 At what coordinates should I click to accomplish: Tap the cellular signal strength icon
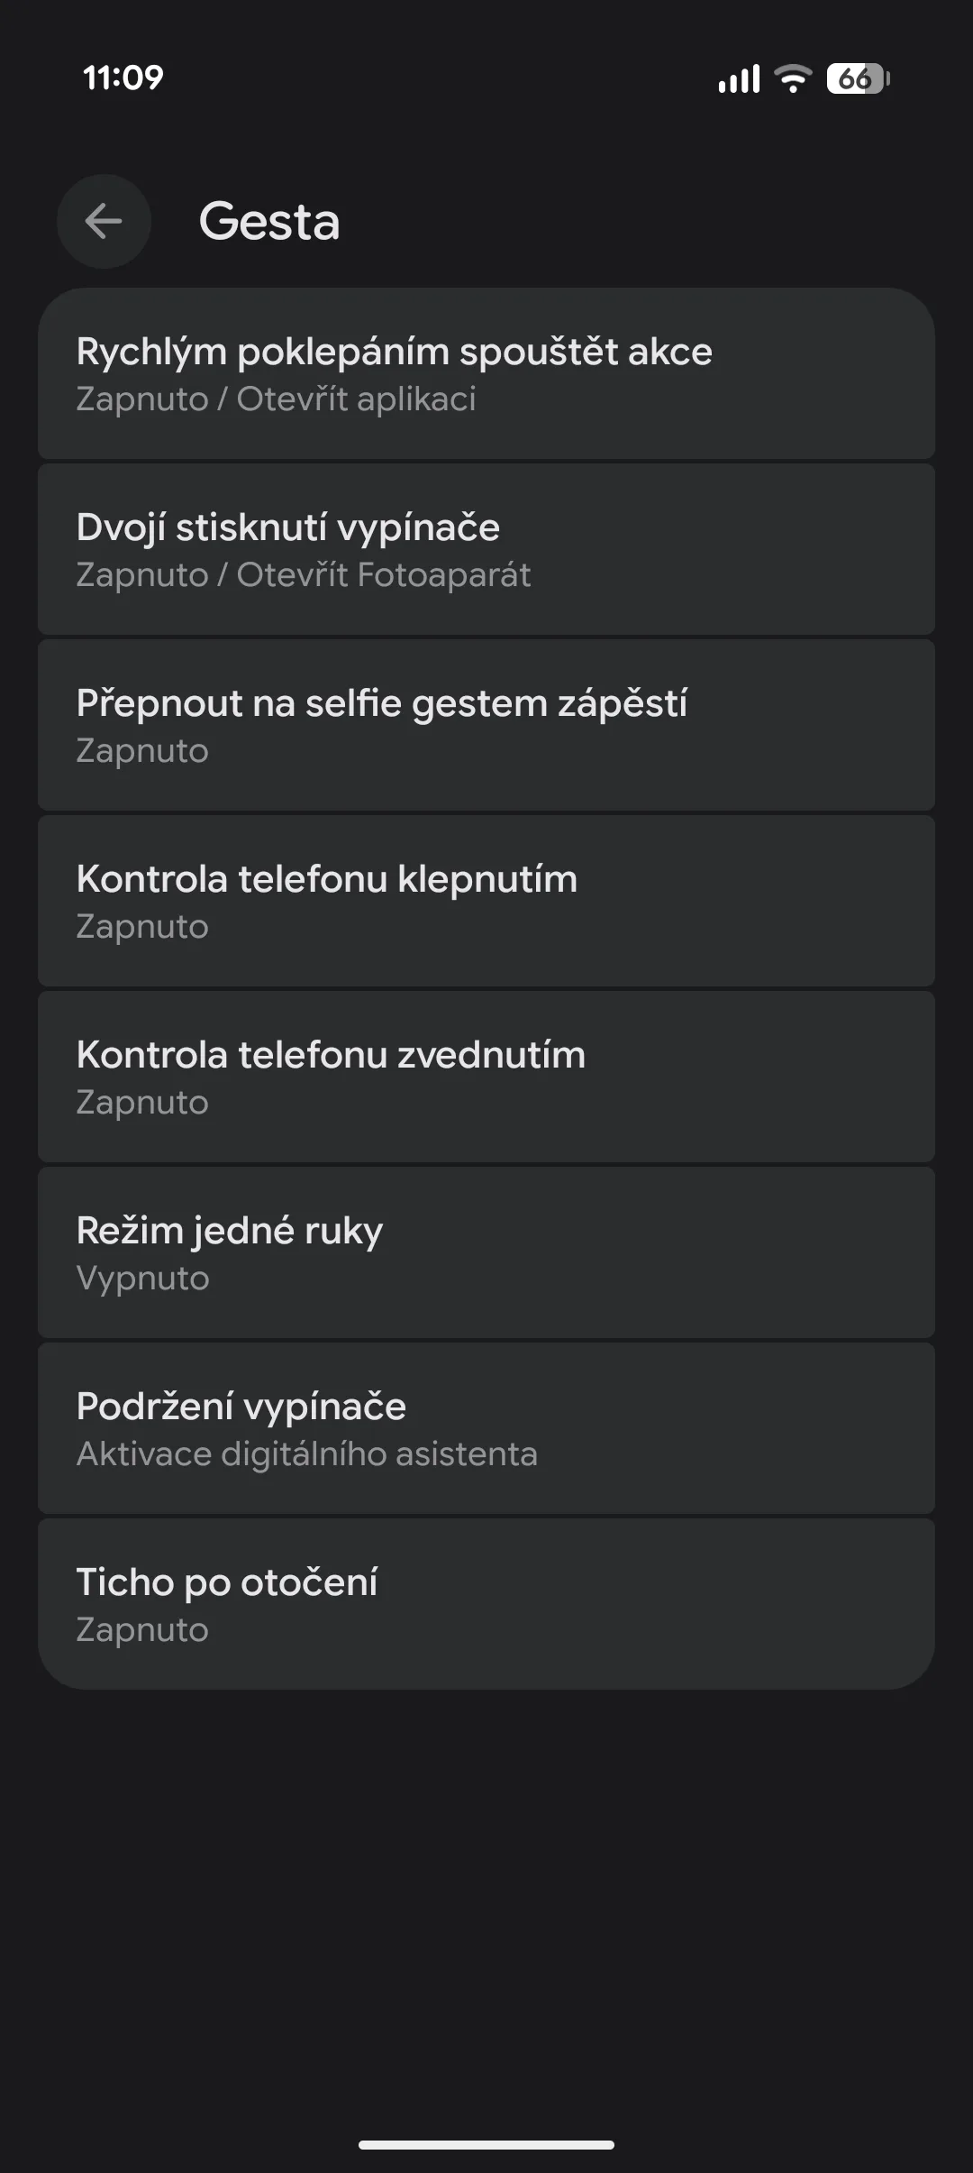[x=739, y=79]
